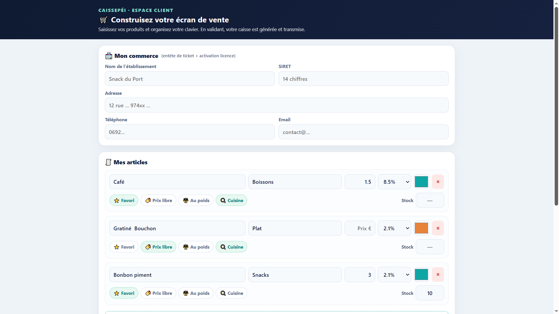Mark Gratiné Bouchon as Favori
559x314 pixels.
point(124,247)
